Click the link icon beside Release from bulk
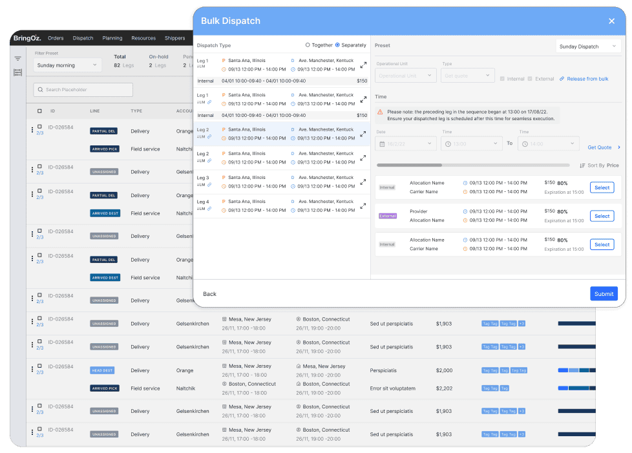The height and width of the screenshot is (453, 632). (562, 79)
